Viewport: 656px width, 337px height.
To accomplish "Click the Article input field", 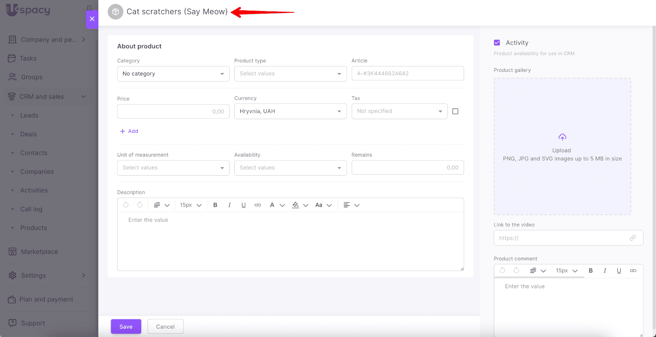I will pyautogui.click(x=407, y=74).
